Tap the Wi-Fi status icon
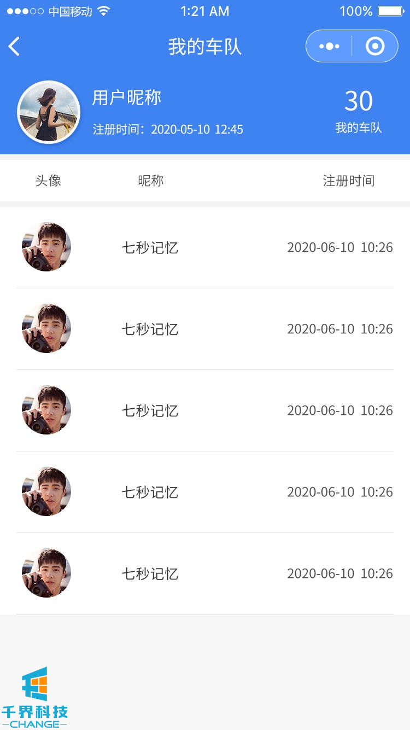Viewport: 410px width, 730px height. pos(103,11)
